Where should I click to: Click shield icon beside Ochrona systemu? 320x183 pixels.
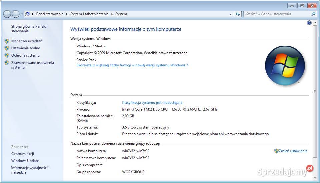click(7, 55)
